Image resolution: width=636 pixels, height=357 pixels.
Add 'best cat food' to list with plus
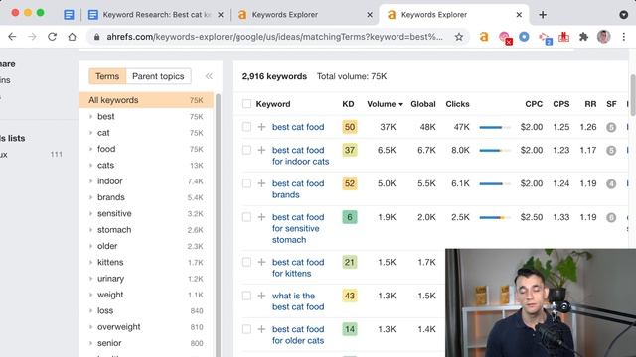pyautogui.click(x=261, y=127)
